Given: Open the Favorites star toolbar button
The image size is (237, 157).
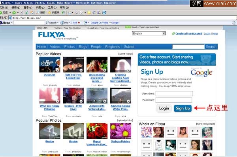Looking at the screenshot, I should (53, 13).
